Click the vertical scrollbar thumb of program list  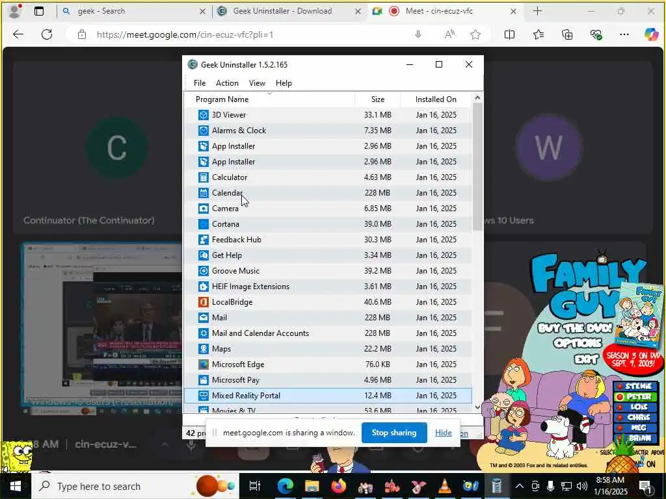coord(477,167)
